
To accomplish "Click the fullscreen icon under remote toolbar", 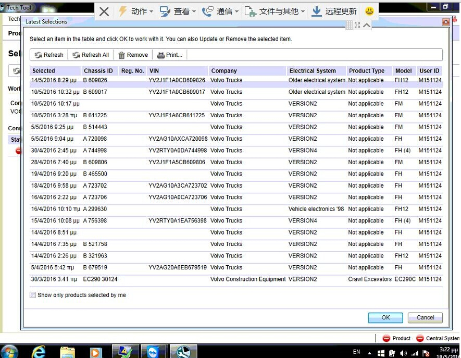I will click(x=357, y=25).
